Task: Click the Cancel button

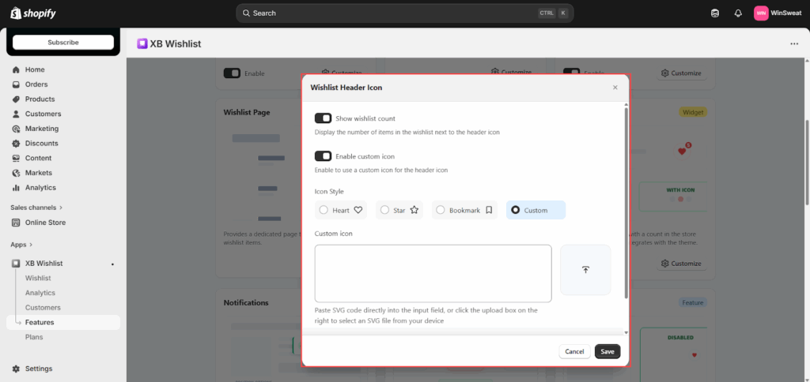Action: pyautogui.click(x=574, y=351)
